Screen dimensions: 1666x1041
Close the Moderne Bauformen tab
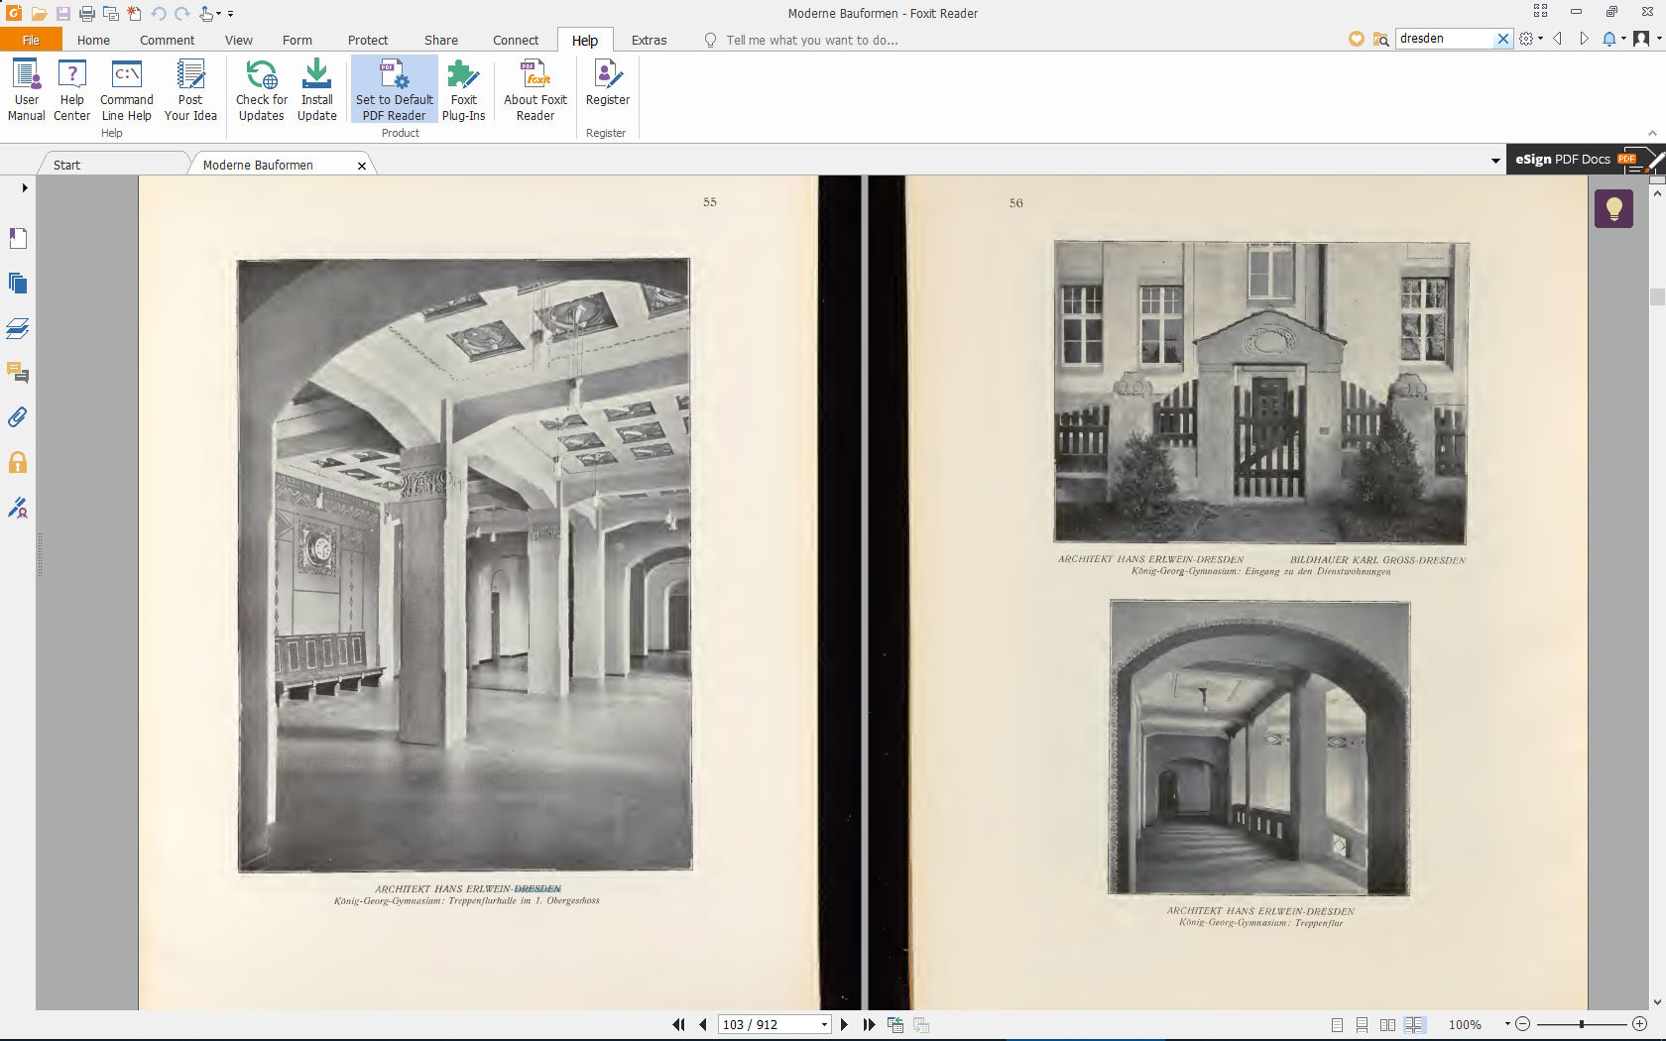tap(362, 166)
